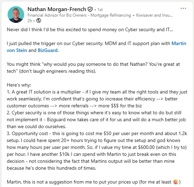The width and height of the screenshot is (194, 187).
Task: Click point 3 about Opportunity cost
Action: point(97,151)
